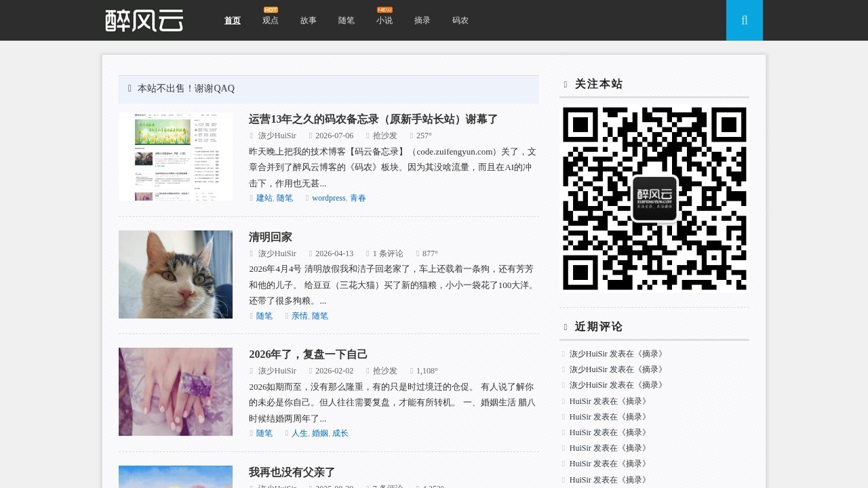Click 抢沙发 on the 2026-07-06 post

click(x=385, y=136)
